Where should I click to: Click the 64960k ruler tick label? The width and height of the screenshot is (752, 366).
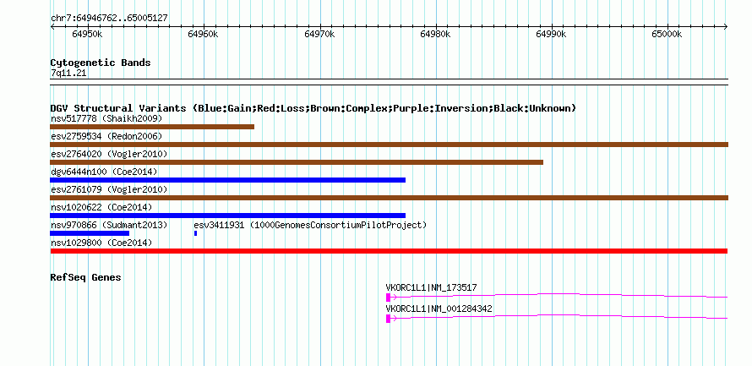point(204,34)
